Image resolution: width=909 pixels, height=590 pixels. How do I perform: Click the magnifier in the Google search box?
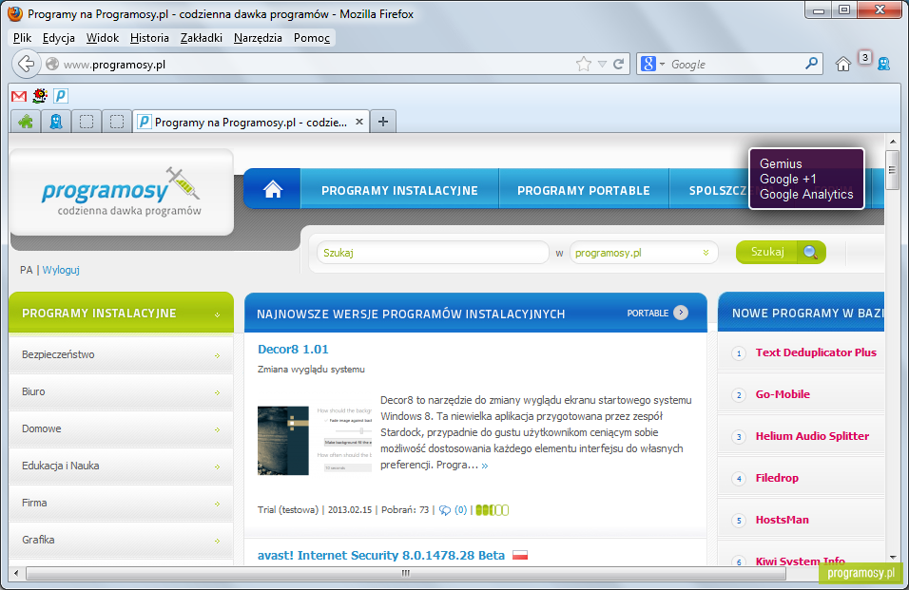812,63
